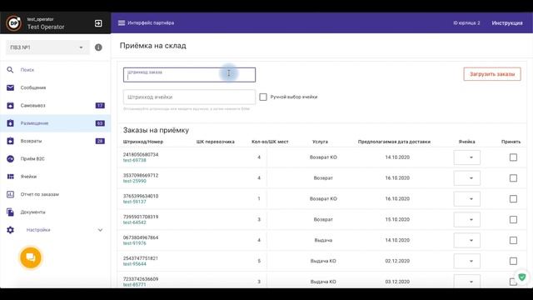Click the info icon next to ПВЗ №1
Image resolution: width=533 pixels, height=300 pixels.
98,47
